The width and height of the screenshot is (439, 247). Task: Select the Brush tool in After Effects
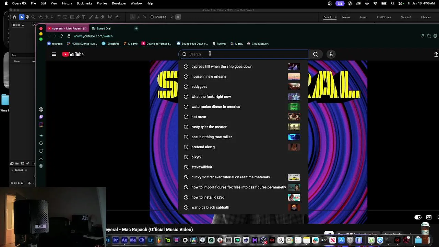point(91,17)
